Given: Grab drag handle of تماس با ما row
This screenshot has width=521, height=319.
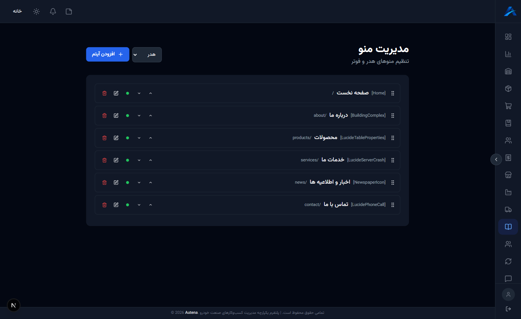Looking at the screenshot, I should [393, 205].
